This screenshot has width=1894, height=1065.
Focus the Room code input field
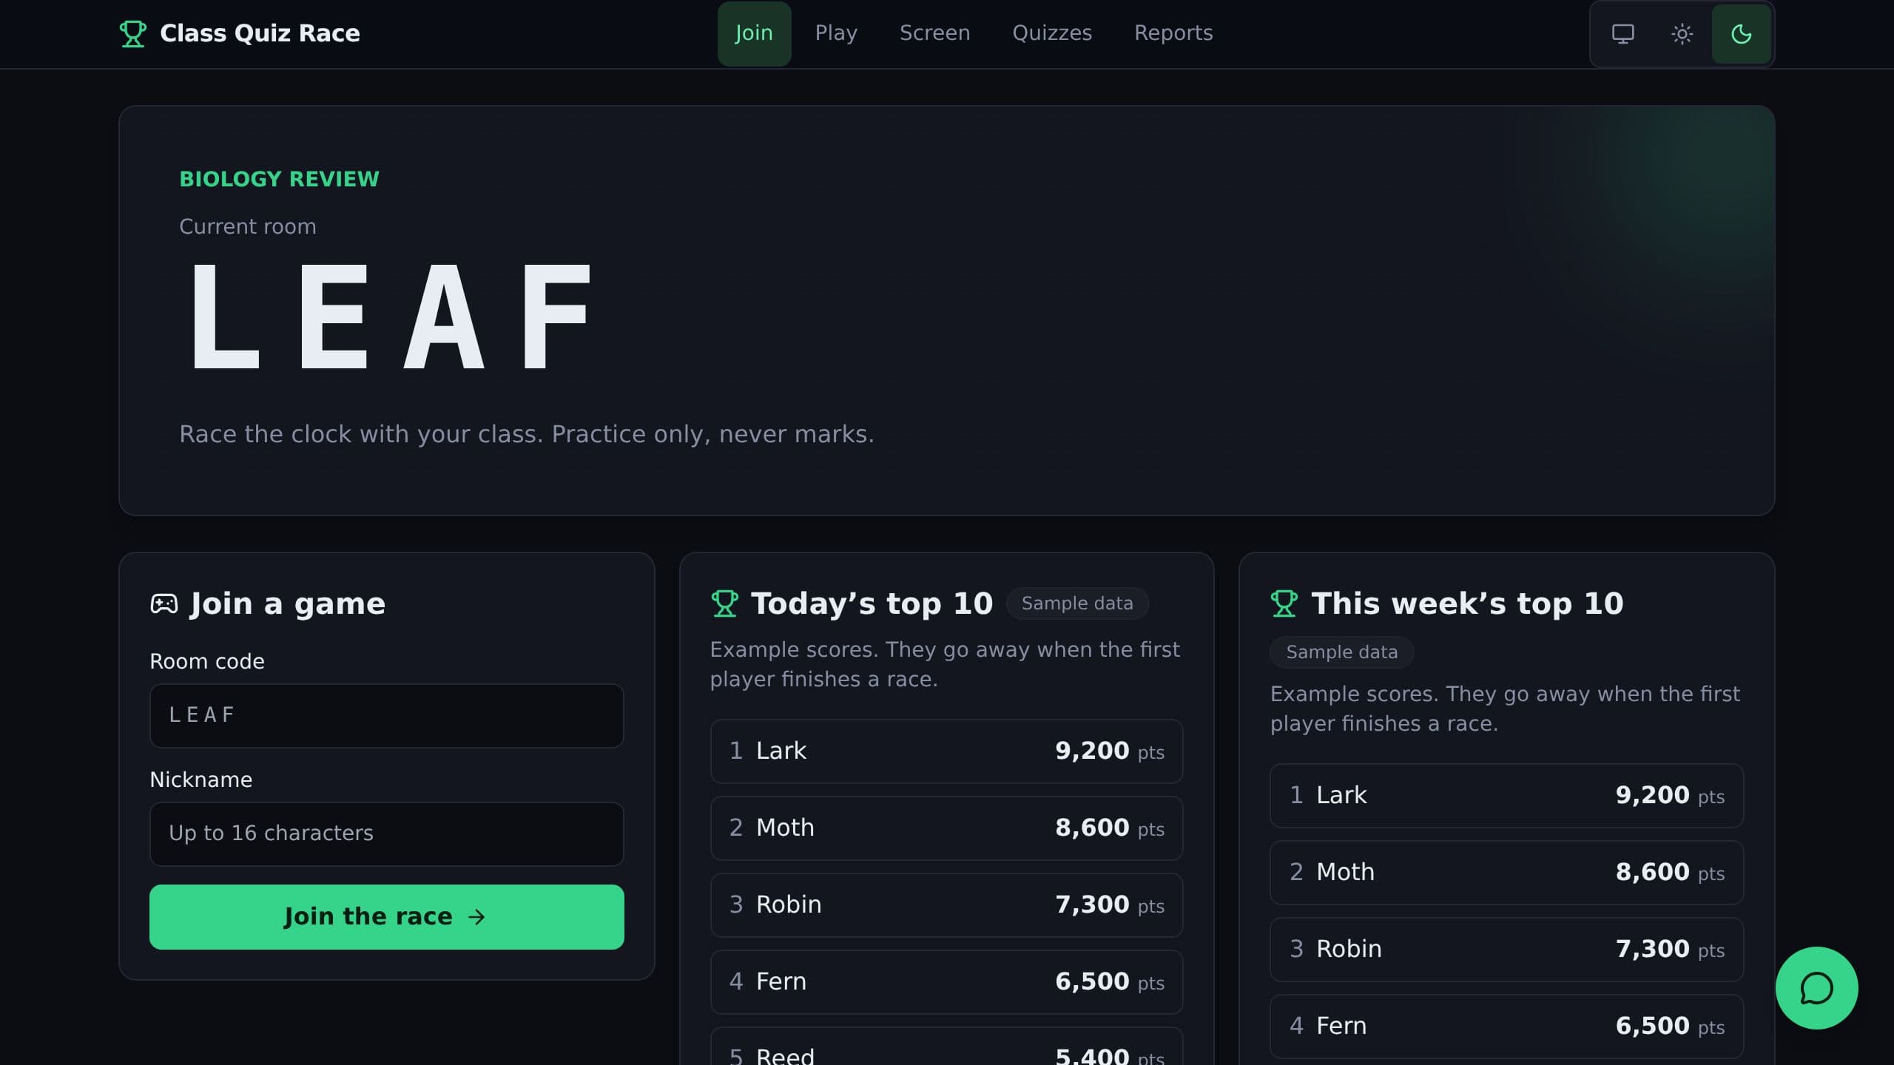click(x=387, y=716)
